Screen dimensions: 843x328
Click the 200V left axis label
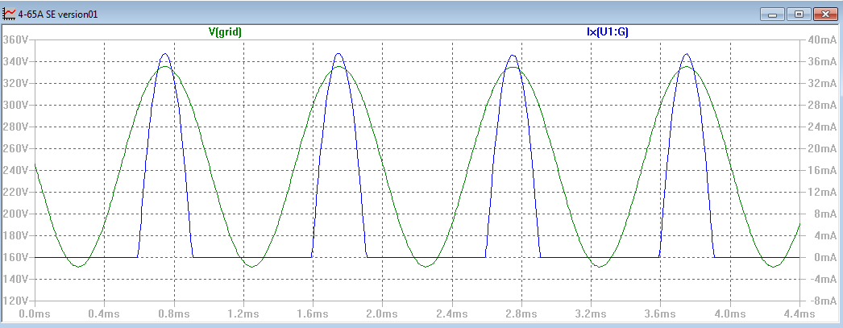pos(15,214)
